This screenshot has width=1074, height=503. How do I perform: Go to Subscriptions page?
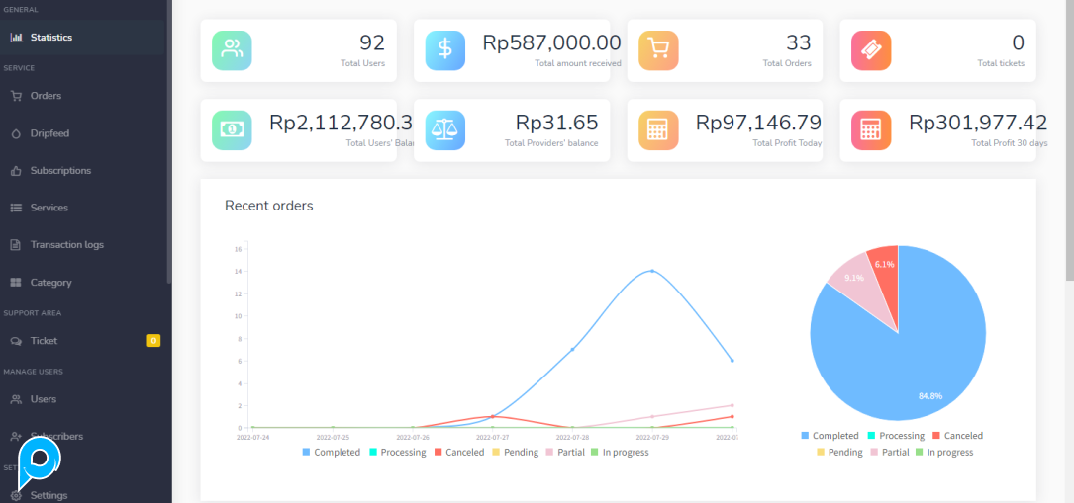click(x=59, y=171)
